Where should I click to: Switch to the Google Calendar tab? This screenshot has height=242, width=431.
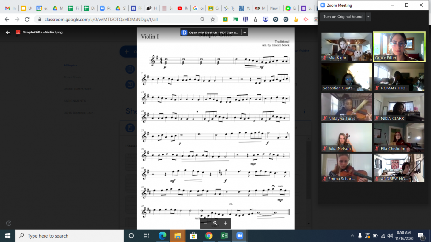pos(42,8)
